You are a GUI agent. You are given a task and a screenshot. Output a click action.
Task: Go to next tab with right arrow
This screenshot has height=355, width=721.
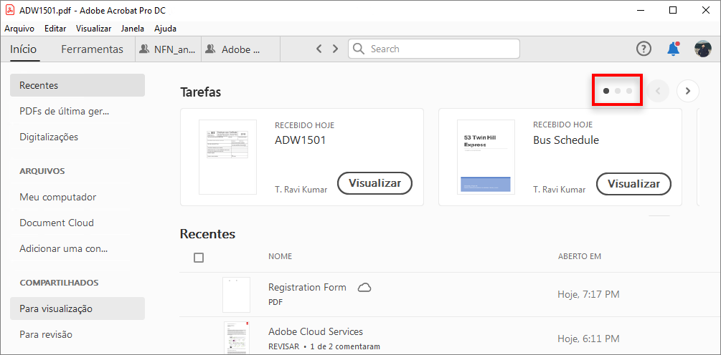tap(335, 49)
